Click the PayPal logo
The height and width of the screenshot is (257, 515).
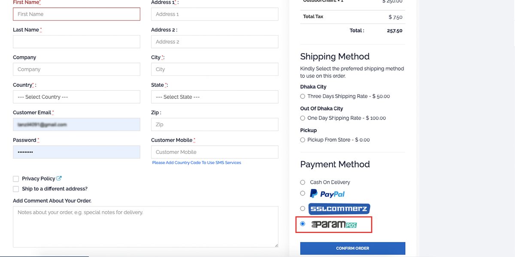point(327,194)
